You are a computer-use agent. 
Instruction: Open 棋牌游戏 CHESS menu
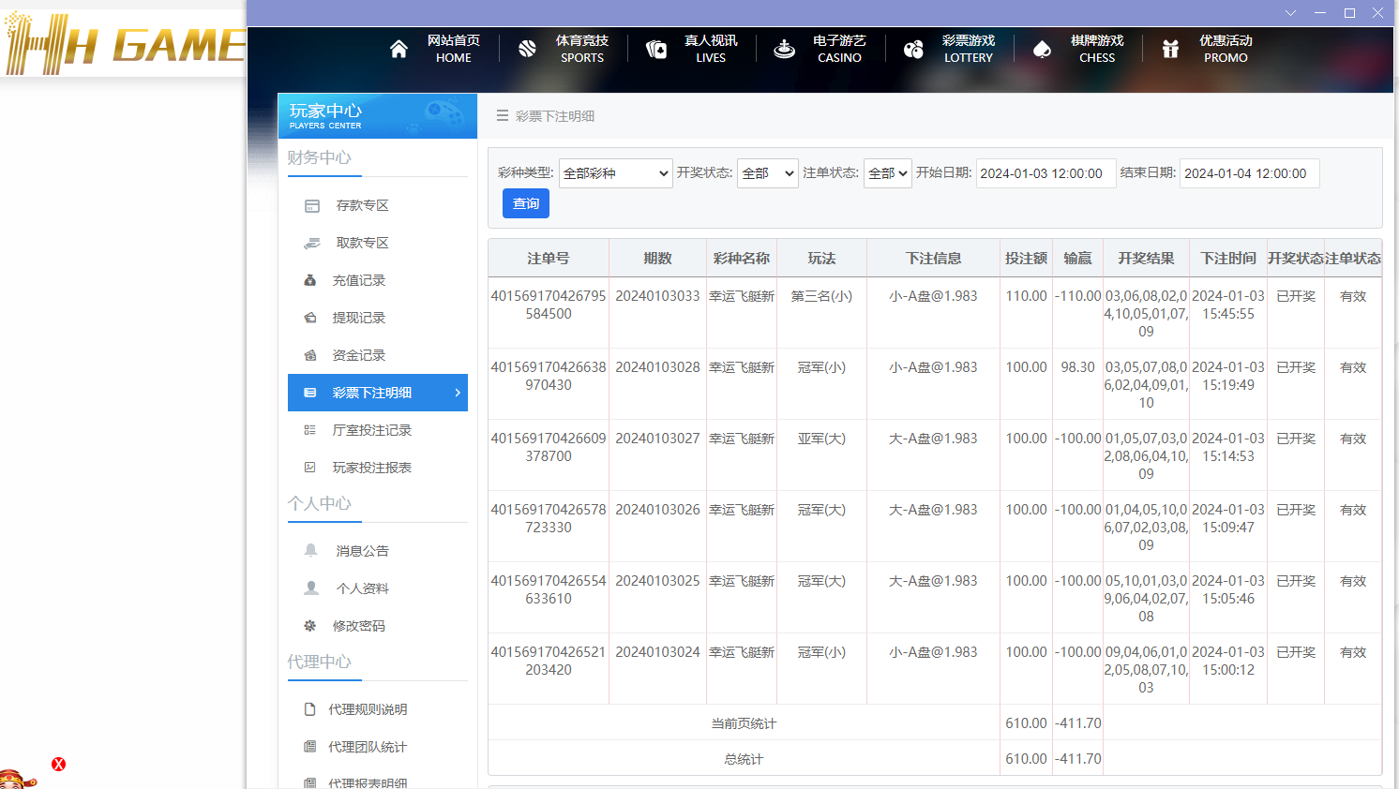[x=1097, y=49]
